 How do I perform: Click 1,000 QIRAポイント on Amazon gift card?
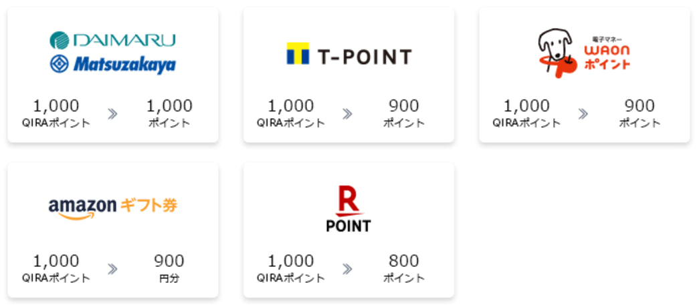coord(56,267)
